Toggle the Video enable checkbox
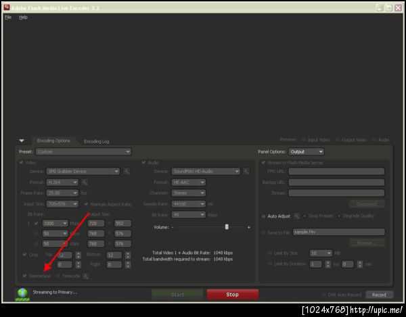The image size is (406, 317). coord(21,163)
